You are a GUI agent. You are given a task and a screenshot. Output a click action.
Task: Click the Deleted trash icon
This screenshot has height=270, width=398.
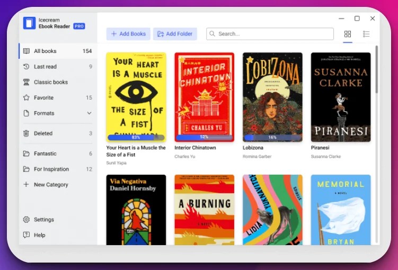(26, 133)
